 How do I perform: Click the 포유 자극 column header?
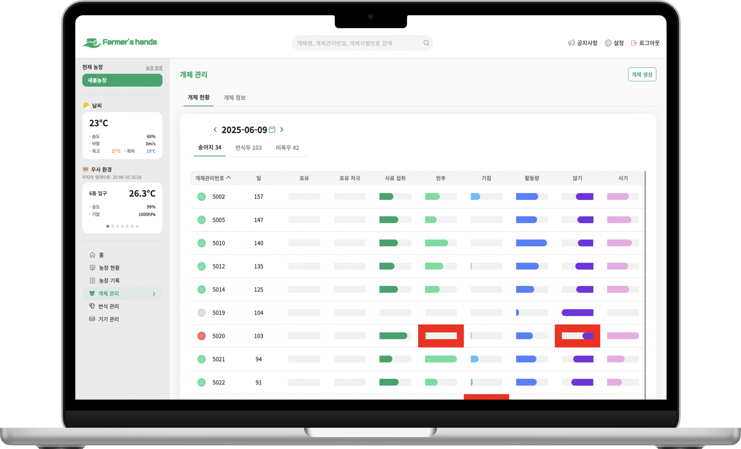[350, 178]
